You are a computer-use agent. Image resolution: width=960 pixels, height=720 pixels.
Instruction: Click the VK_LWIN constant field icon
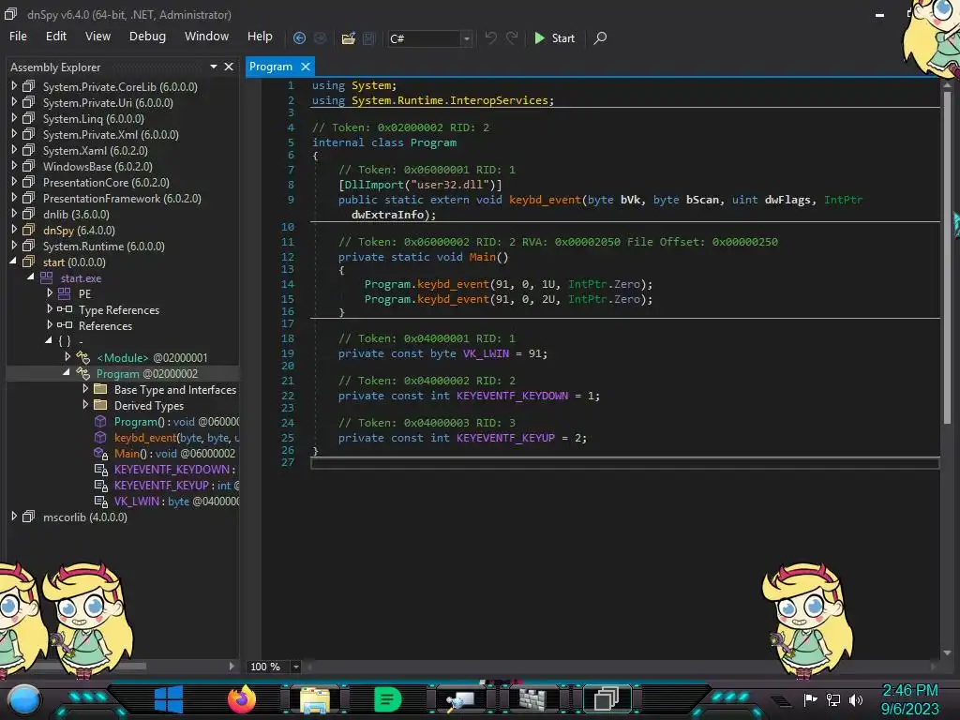pyautogui.click(x=101, y=502)
